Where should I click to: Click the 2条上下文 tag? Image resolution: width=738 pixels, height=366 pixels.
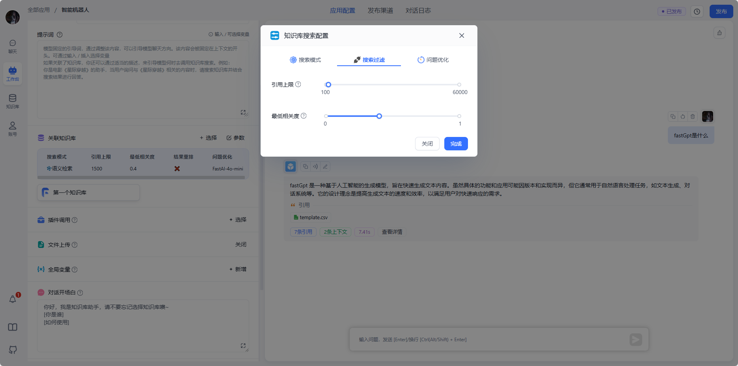coord(335,232)
